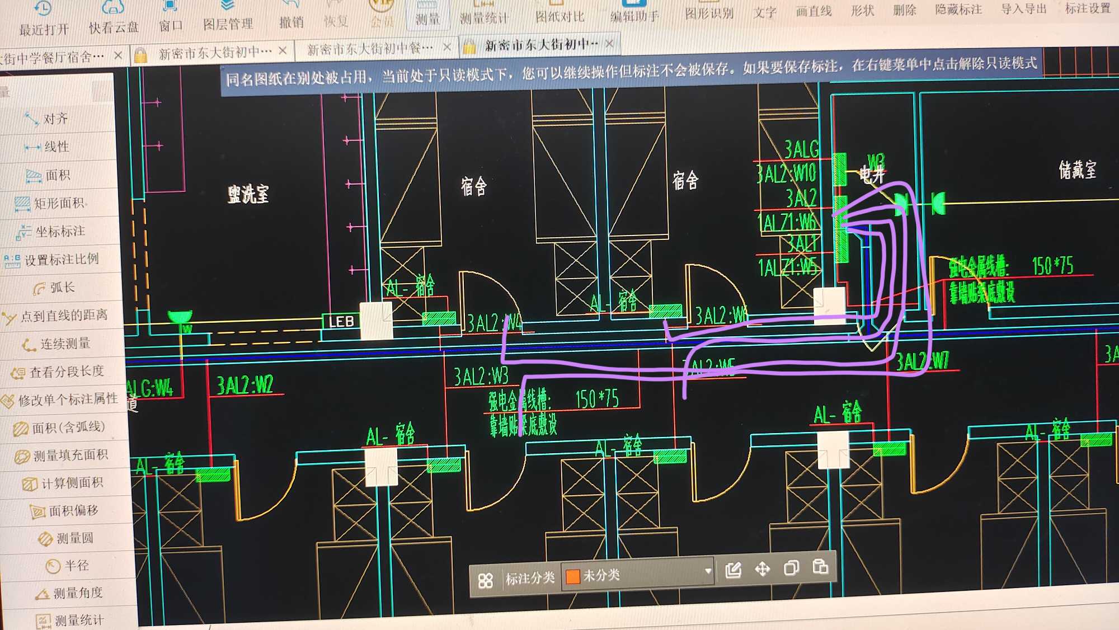
Task: Open the 标注分类 未分类 dropdown
Action: pyautogui.click(x=638, y=574)
